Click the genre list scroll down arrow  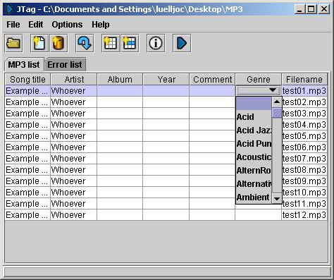(x=277, y=199)
